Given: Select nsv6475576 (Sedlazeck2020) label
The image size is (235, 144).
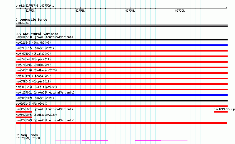Looking at the screenshot, I should (36, 115).
